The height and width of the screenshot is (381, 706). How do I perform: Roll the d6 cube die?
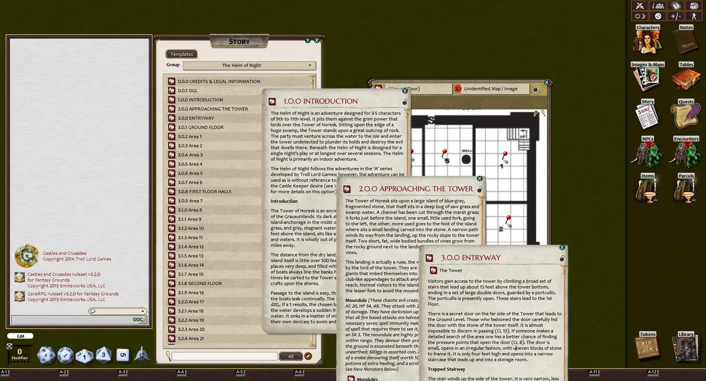point(122,355)
